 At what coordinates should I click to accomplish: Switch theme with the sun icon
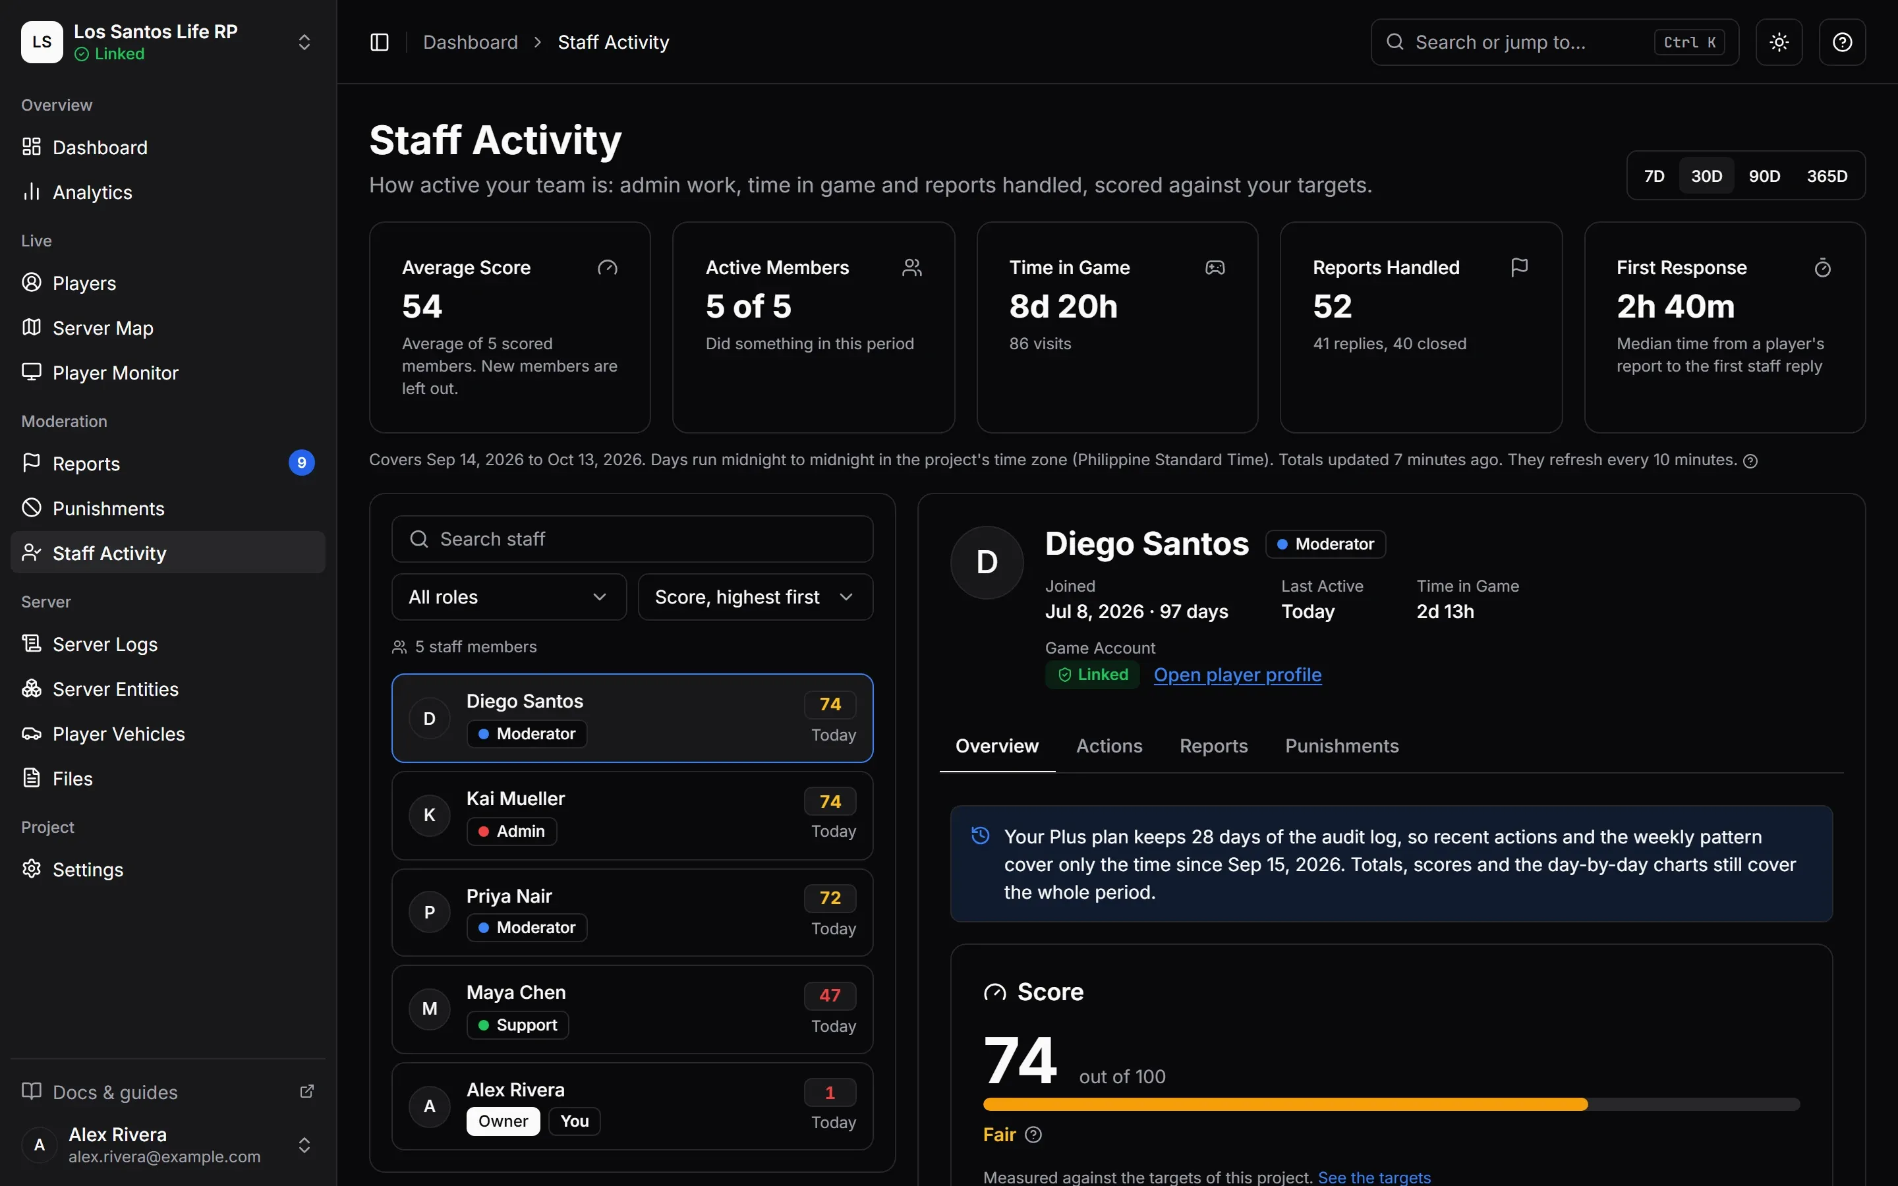(x=1779, y=42)
